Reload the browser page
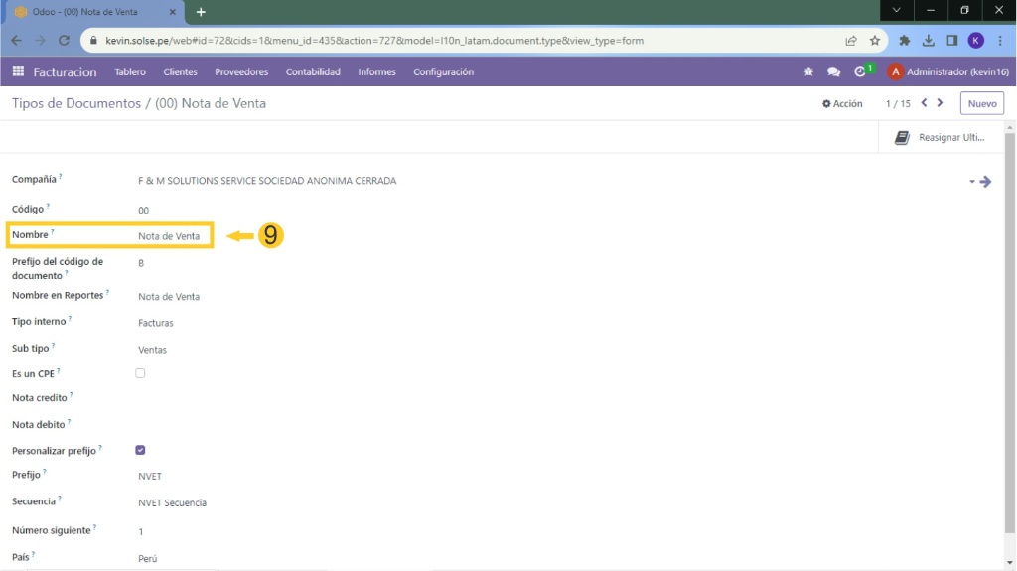Viewport: 1017px width, 571px height. click(x=65, y=41)
